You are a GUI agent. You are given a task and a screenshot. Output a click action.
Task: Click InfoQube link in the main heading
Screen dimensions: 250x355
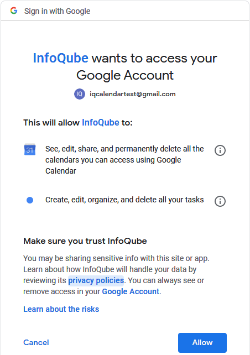pos(61,58)
